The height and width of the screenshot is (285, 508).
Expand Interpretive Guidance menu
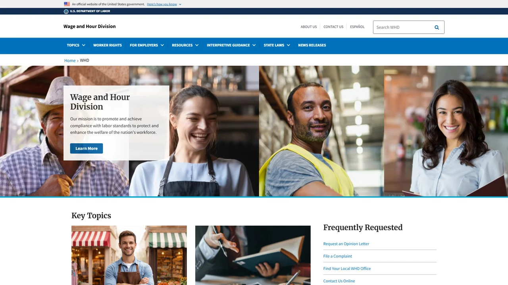click(x=231, y=45)
